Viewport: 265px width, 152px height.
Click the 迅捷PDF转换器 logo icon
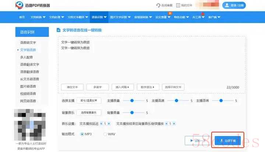[x=20, y=6]
